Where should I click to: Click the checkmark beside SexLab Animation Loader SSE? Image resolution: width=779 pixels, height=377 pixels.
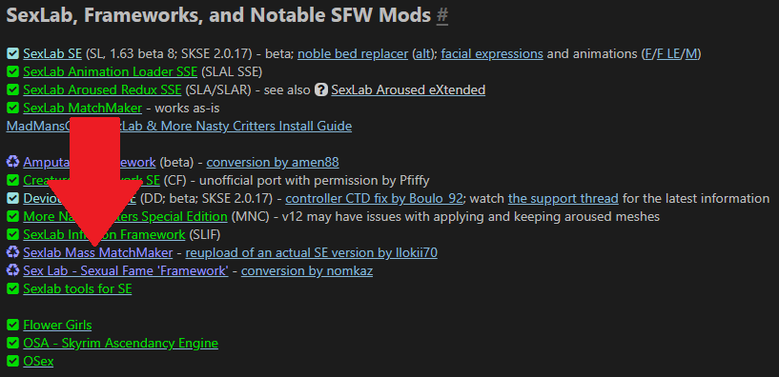[13, 72]
